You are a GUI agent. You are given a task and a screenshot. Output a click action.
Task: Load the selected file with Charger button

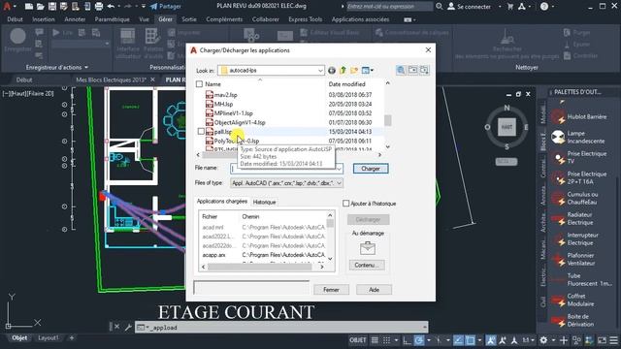(x=371, y=169)
